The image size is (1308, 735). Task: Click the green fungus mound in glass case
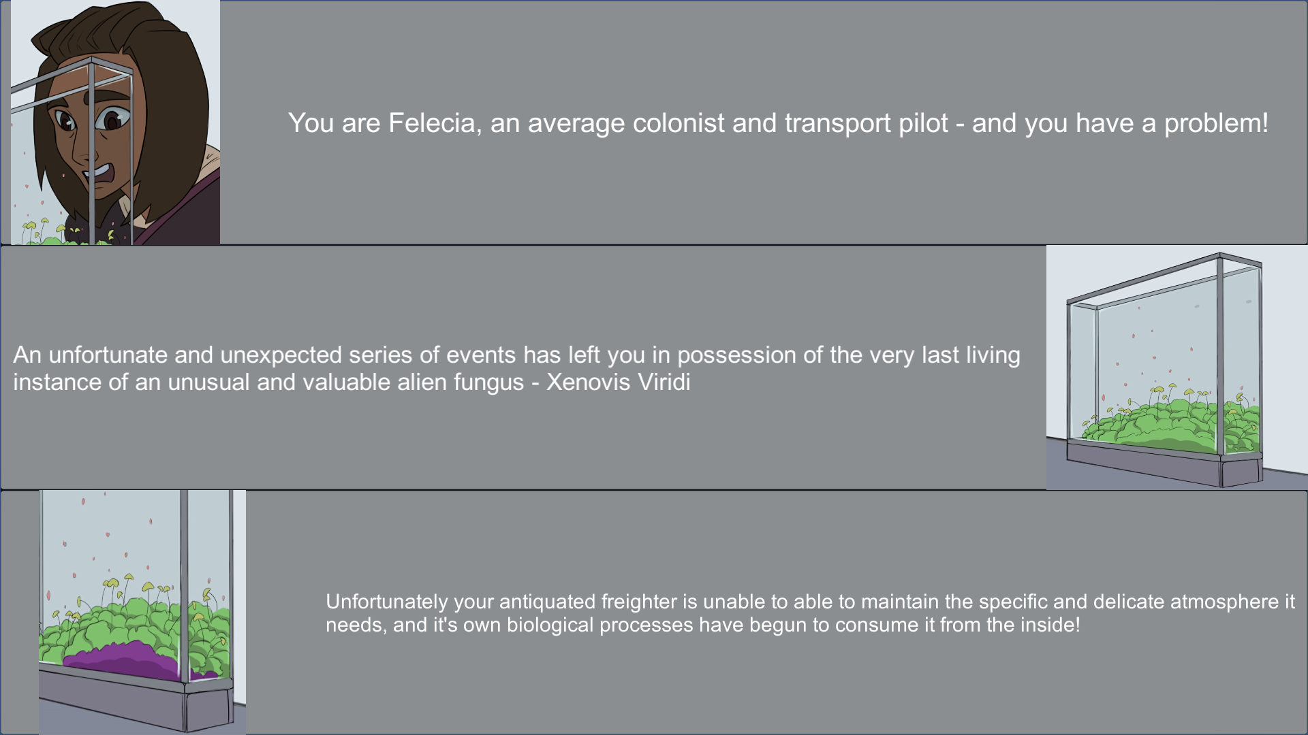point(1168,425)
